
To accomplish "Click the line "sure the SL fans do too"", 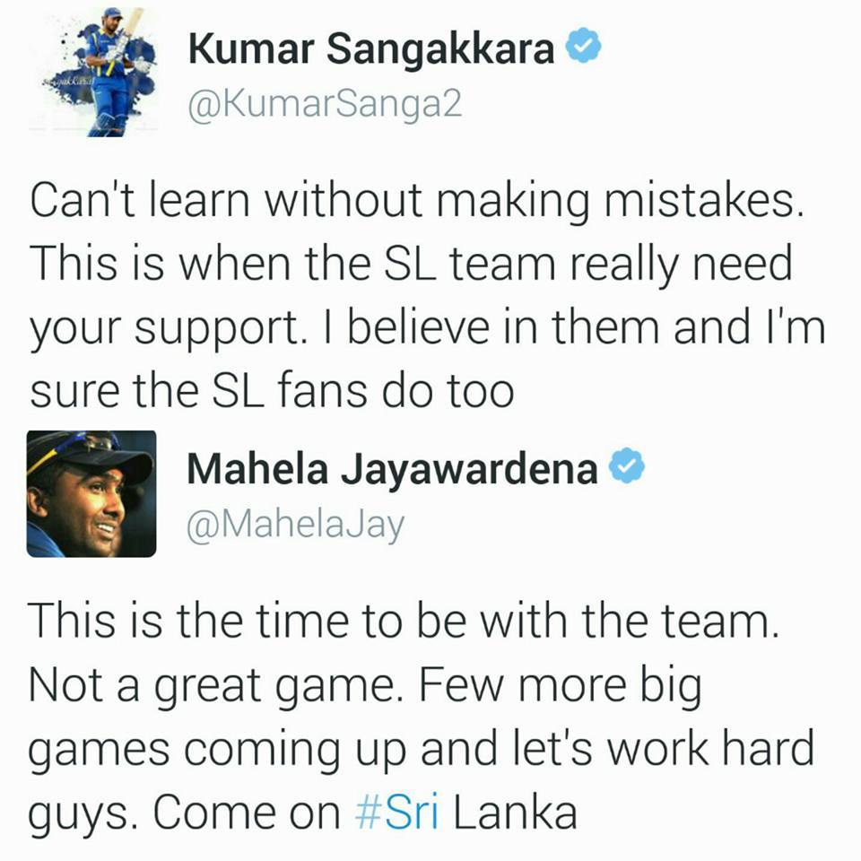I will click(273, 391).
